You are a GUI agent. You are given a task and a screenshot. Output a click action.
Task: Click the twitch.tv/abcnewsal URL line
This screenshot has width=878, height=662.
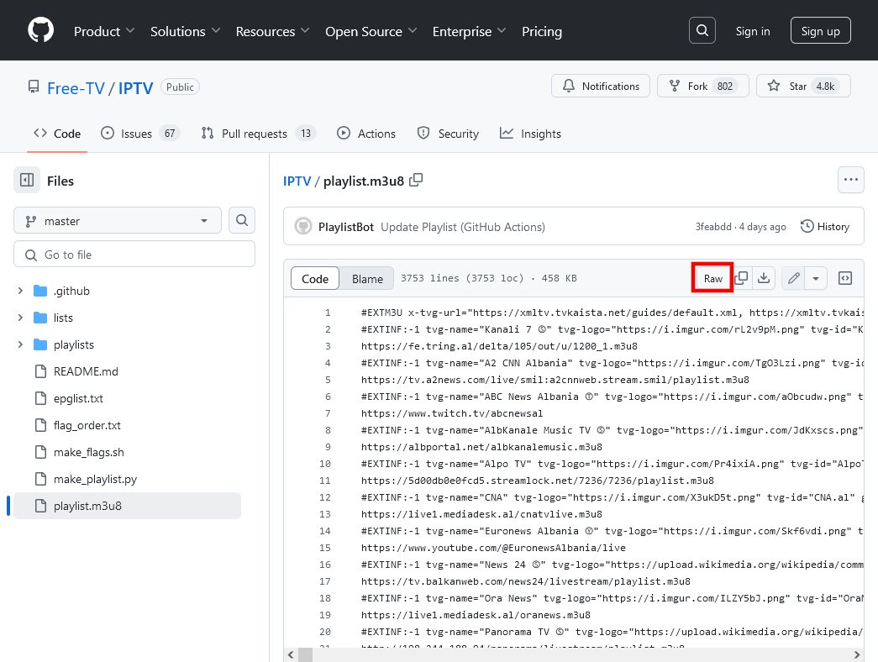pos(452,413)
